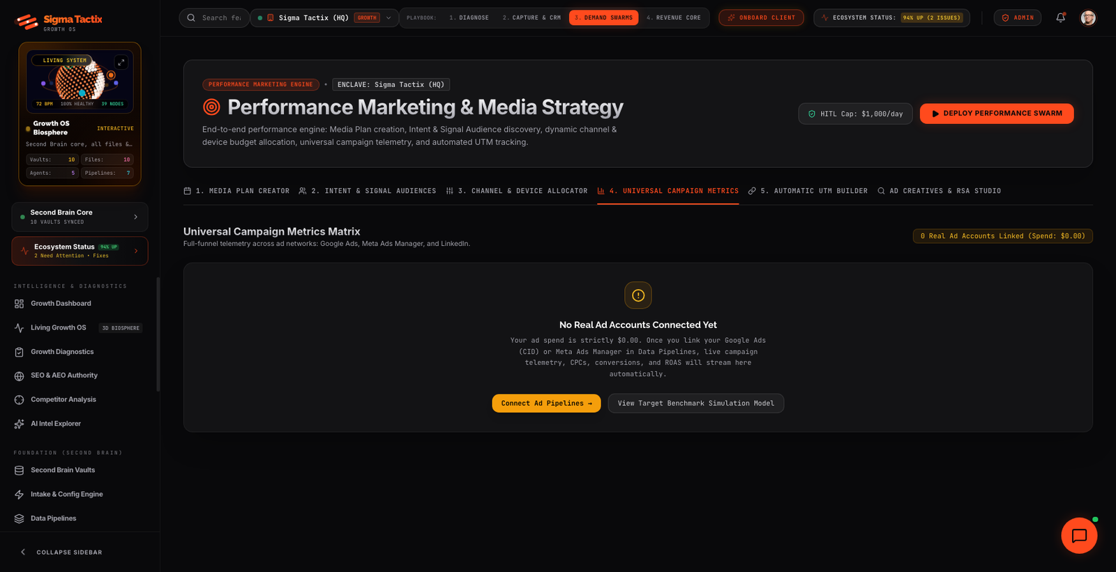The height and width of the screenshot is (572, 1116).
Task: Collapse the sidebar
Action: click(61, 552)
